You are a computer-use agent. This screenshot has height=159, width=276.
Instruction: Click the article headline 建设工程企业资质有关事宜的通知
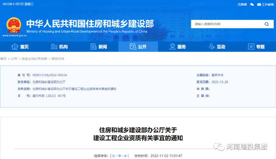pyautogui.click(x=138, y=138)
